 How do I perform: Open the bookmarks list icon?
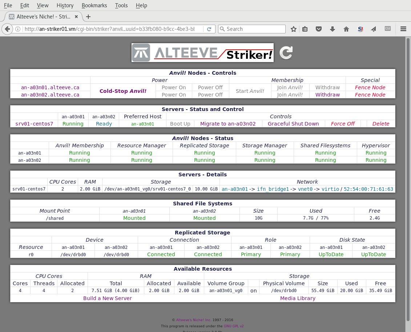click(305, 29)
